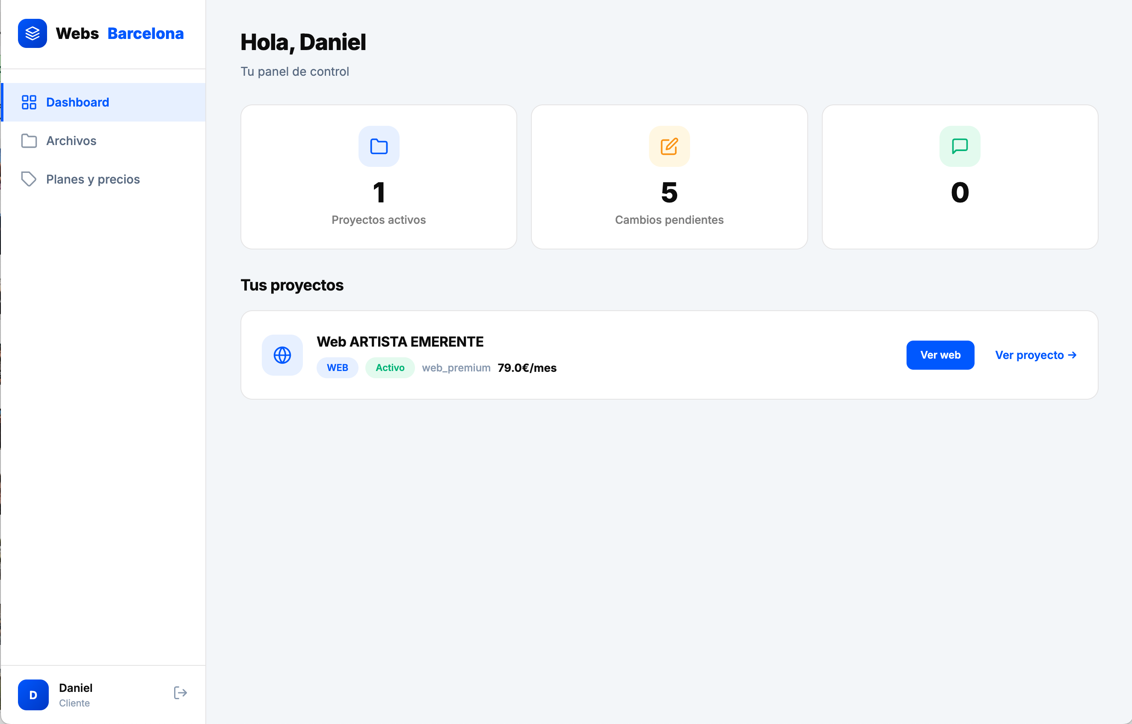The height and width of the screenshot is (724, 1132).
Task: Open Planes y precios section
Action: pos(93,179)
